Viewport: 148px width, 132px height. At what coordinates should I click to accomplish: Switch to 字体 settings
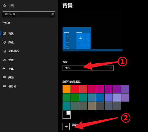tap(11, 69)
